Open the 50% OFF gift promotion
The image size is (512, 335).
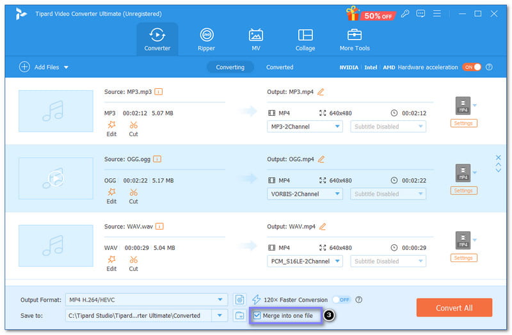(371, 14)
